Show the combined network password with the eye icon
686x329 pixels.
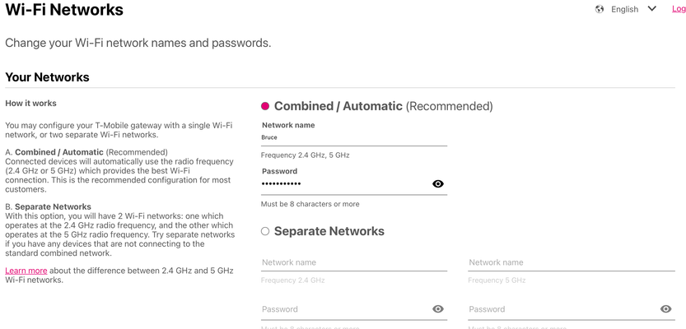tap(438, 184)
